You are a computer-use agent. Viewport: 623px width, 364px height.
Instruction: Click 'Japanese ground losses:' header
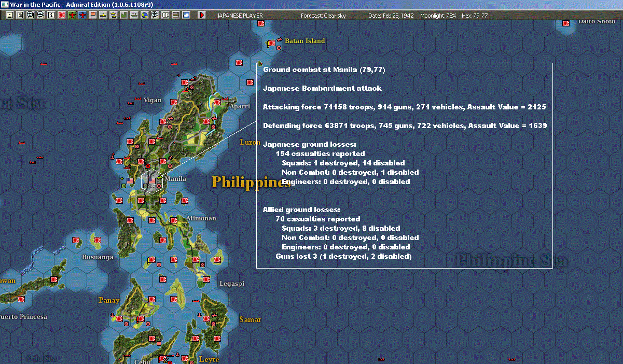tap(310, 144)
